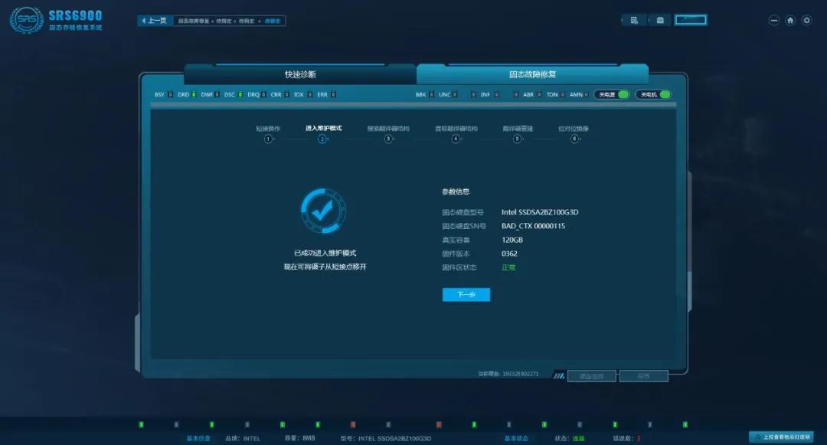This screenshot has width=827, height=445.
Task: Toggle the 关电机 motor switch
Action: pyautogui.click(x=652, y=93)
